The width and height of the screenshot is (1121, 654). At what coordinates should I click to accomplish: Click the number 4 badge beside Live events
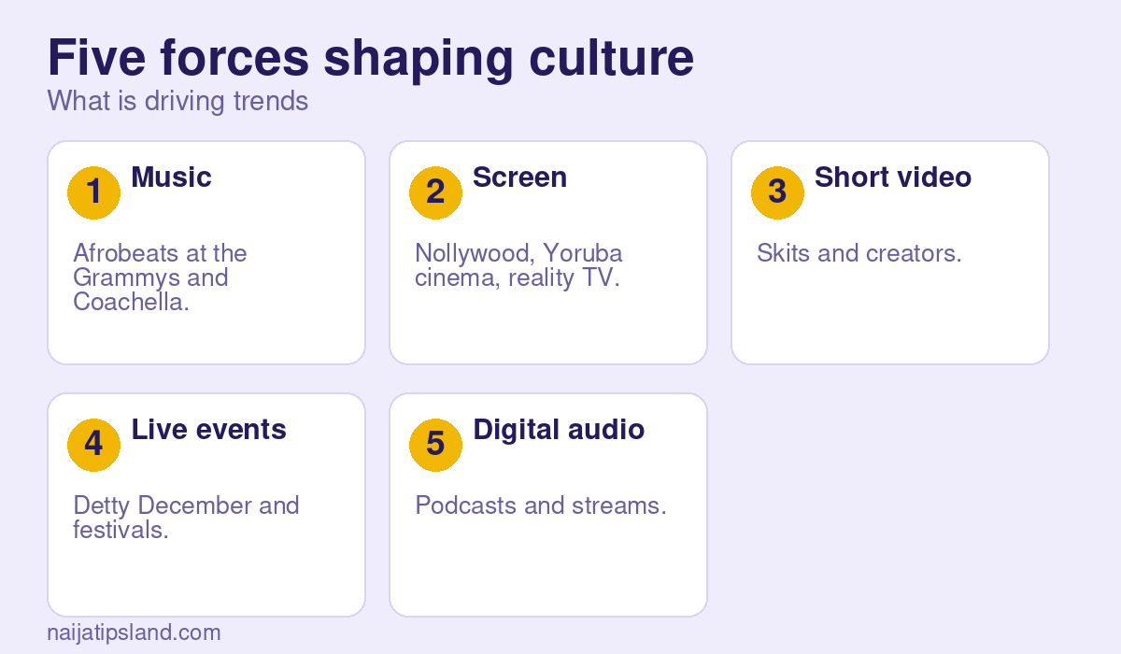click(x=93, y=445)
